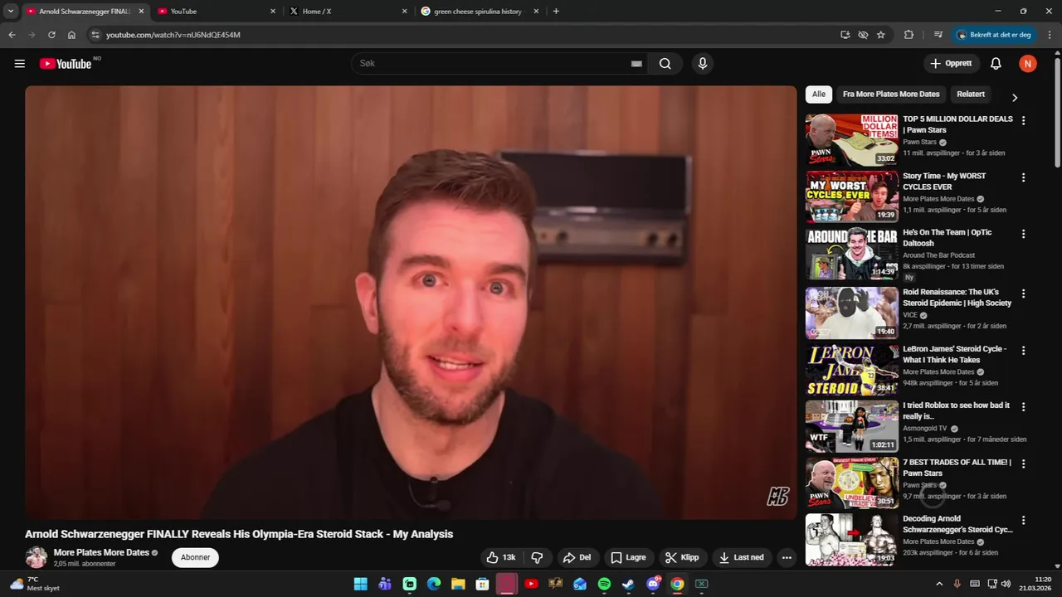Open options for Decoding Arnold Schwarzenegger's video
This screenshot has width=1062, height=597.
click(1023, 520)
